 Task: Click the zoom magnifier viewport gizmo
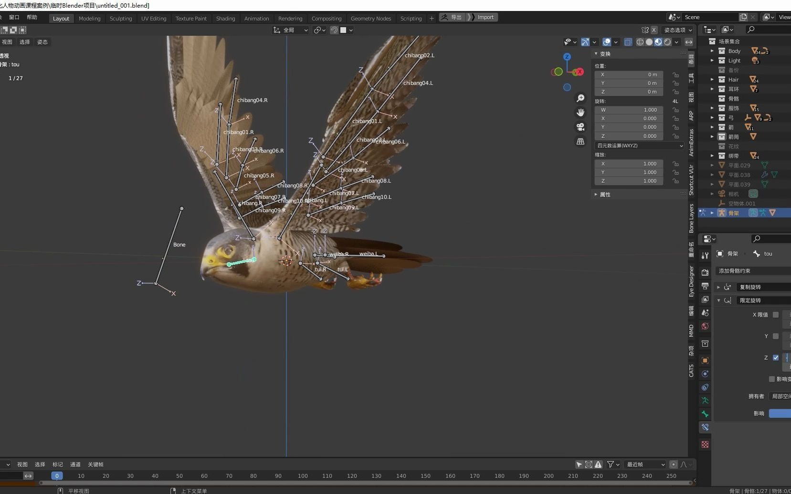pyautogui.click(x=580, y=98)
